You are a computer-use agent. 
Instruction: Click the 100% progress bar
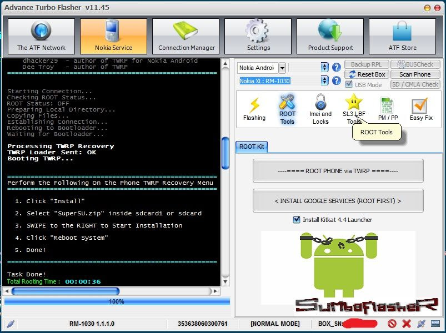pyautogui.click(x=117, y=301)
